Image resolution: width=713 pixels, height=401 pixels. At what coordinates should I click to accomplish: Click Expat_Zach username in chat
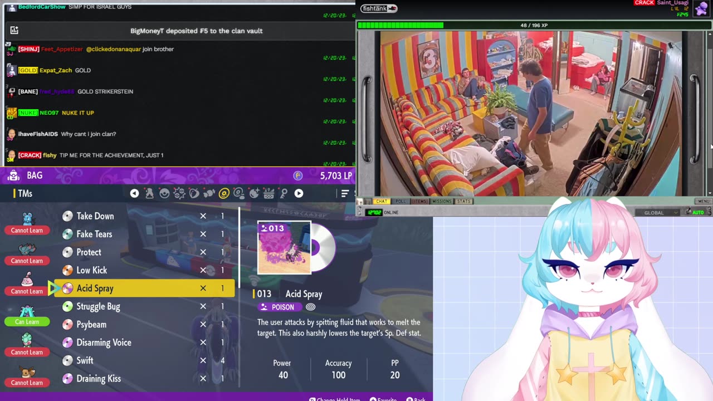[56, 70]
